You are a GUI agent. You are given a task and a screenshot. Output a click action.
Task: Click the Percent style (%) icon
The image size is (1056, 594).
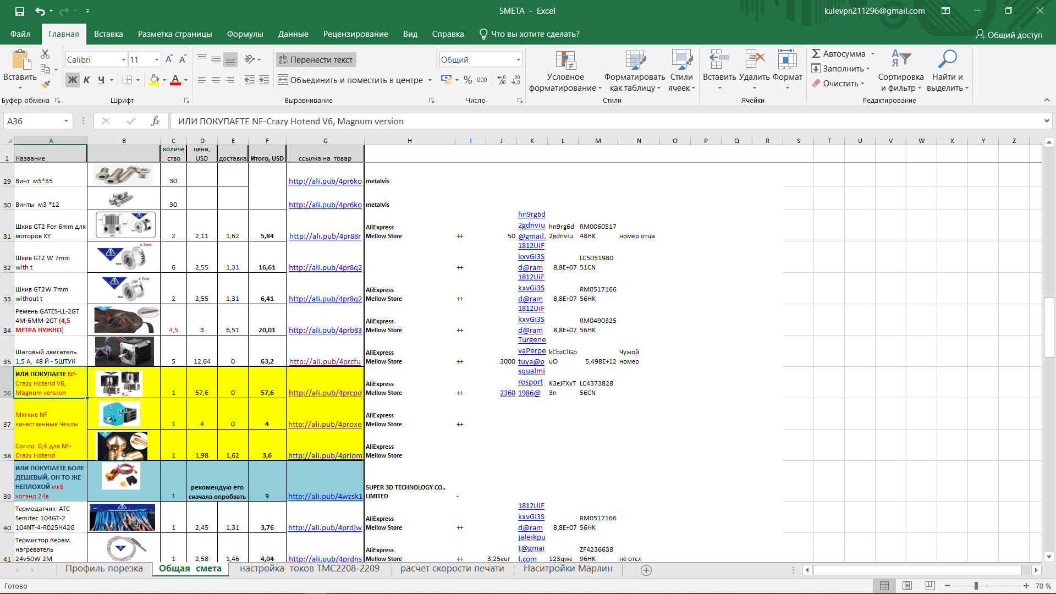(468, 80)
